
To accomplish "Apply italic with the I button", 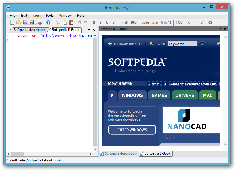I will (x=100, y=22).
